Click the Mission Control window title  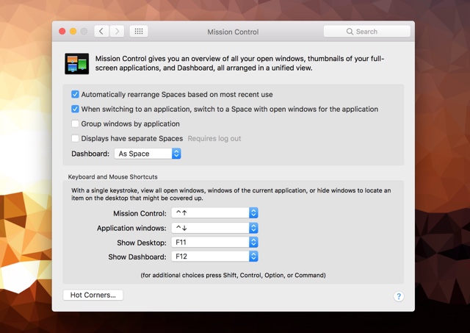[233, 32]
